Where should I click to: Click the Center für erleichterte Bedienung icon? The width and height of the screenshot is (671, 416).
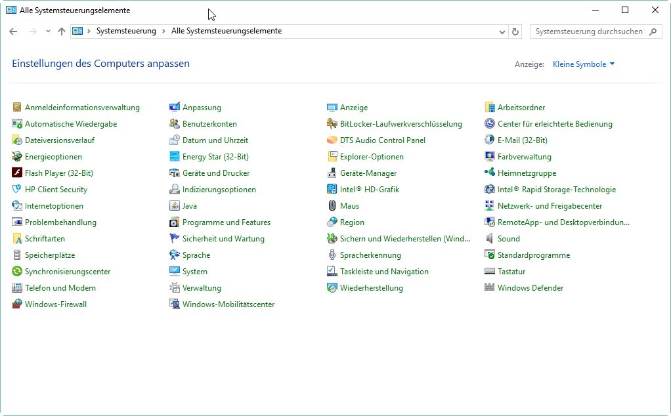pos(490,124)
